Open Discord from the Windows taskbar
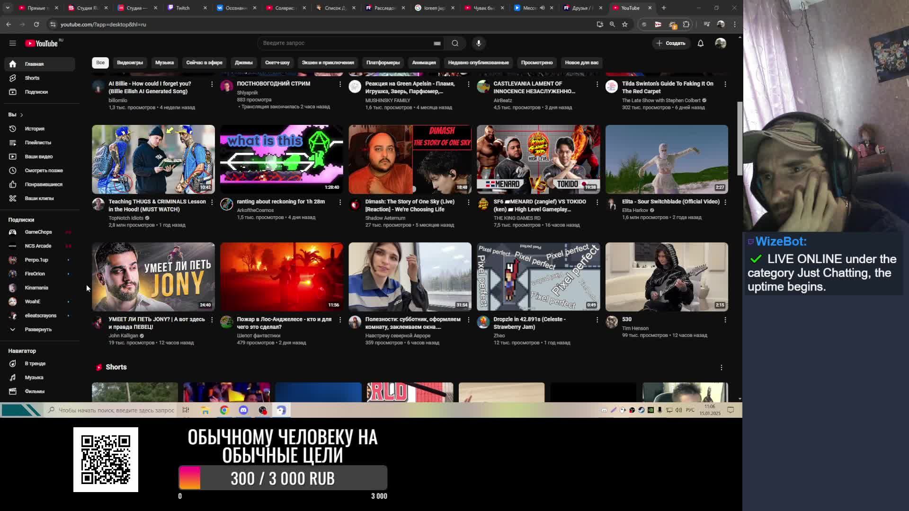 (x=243, y=410)
